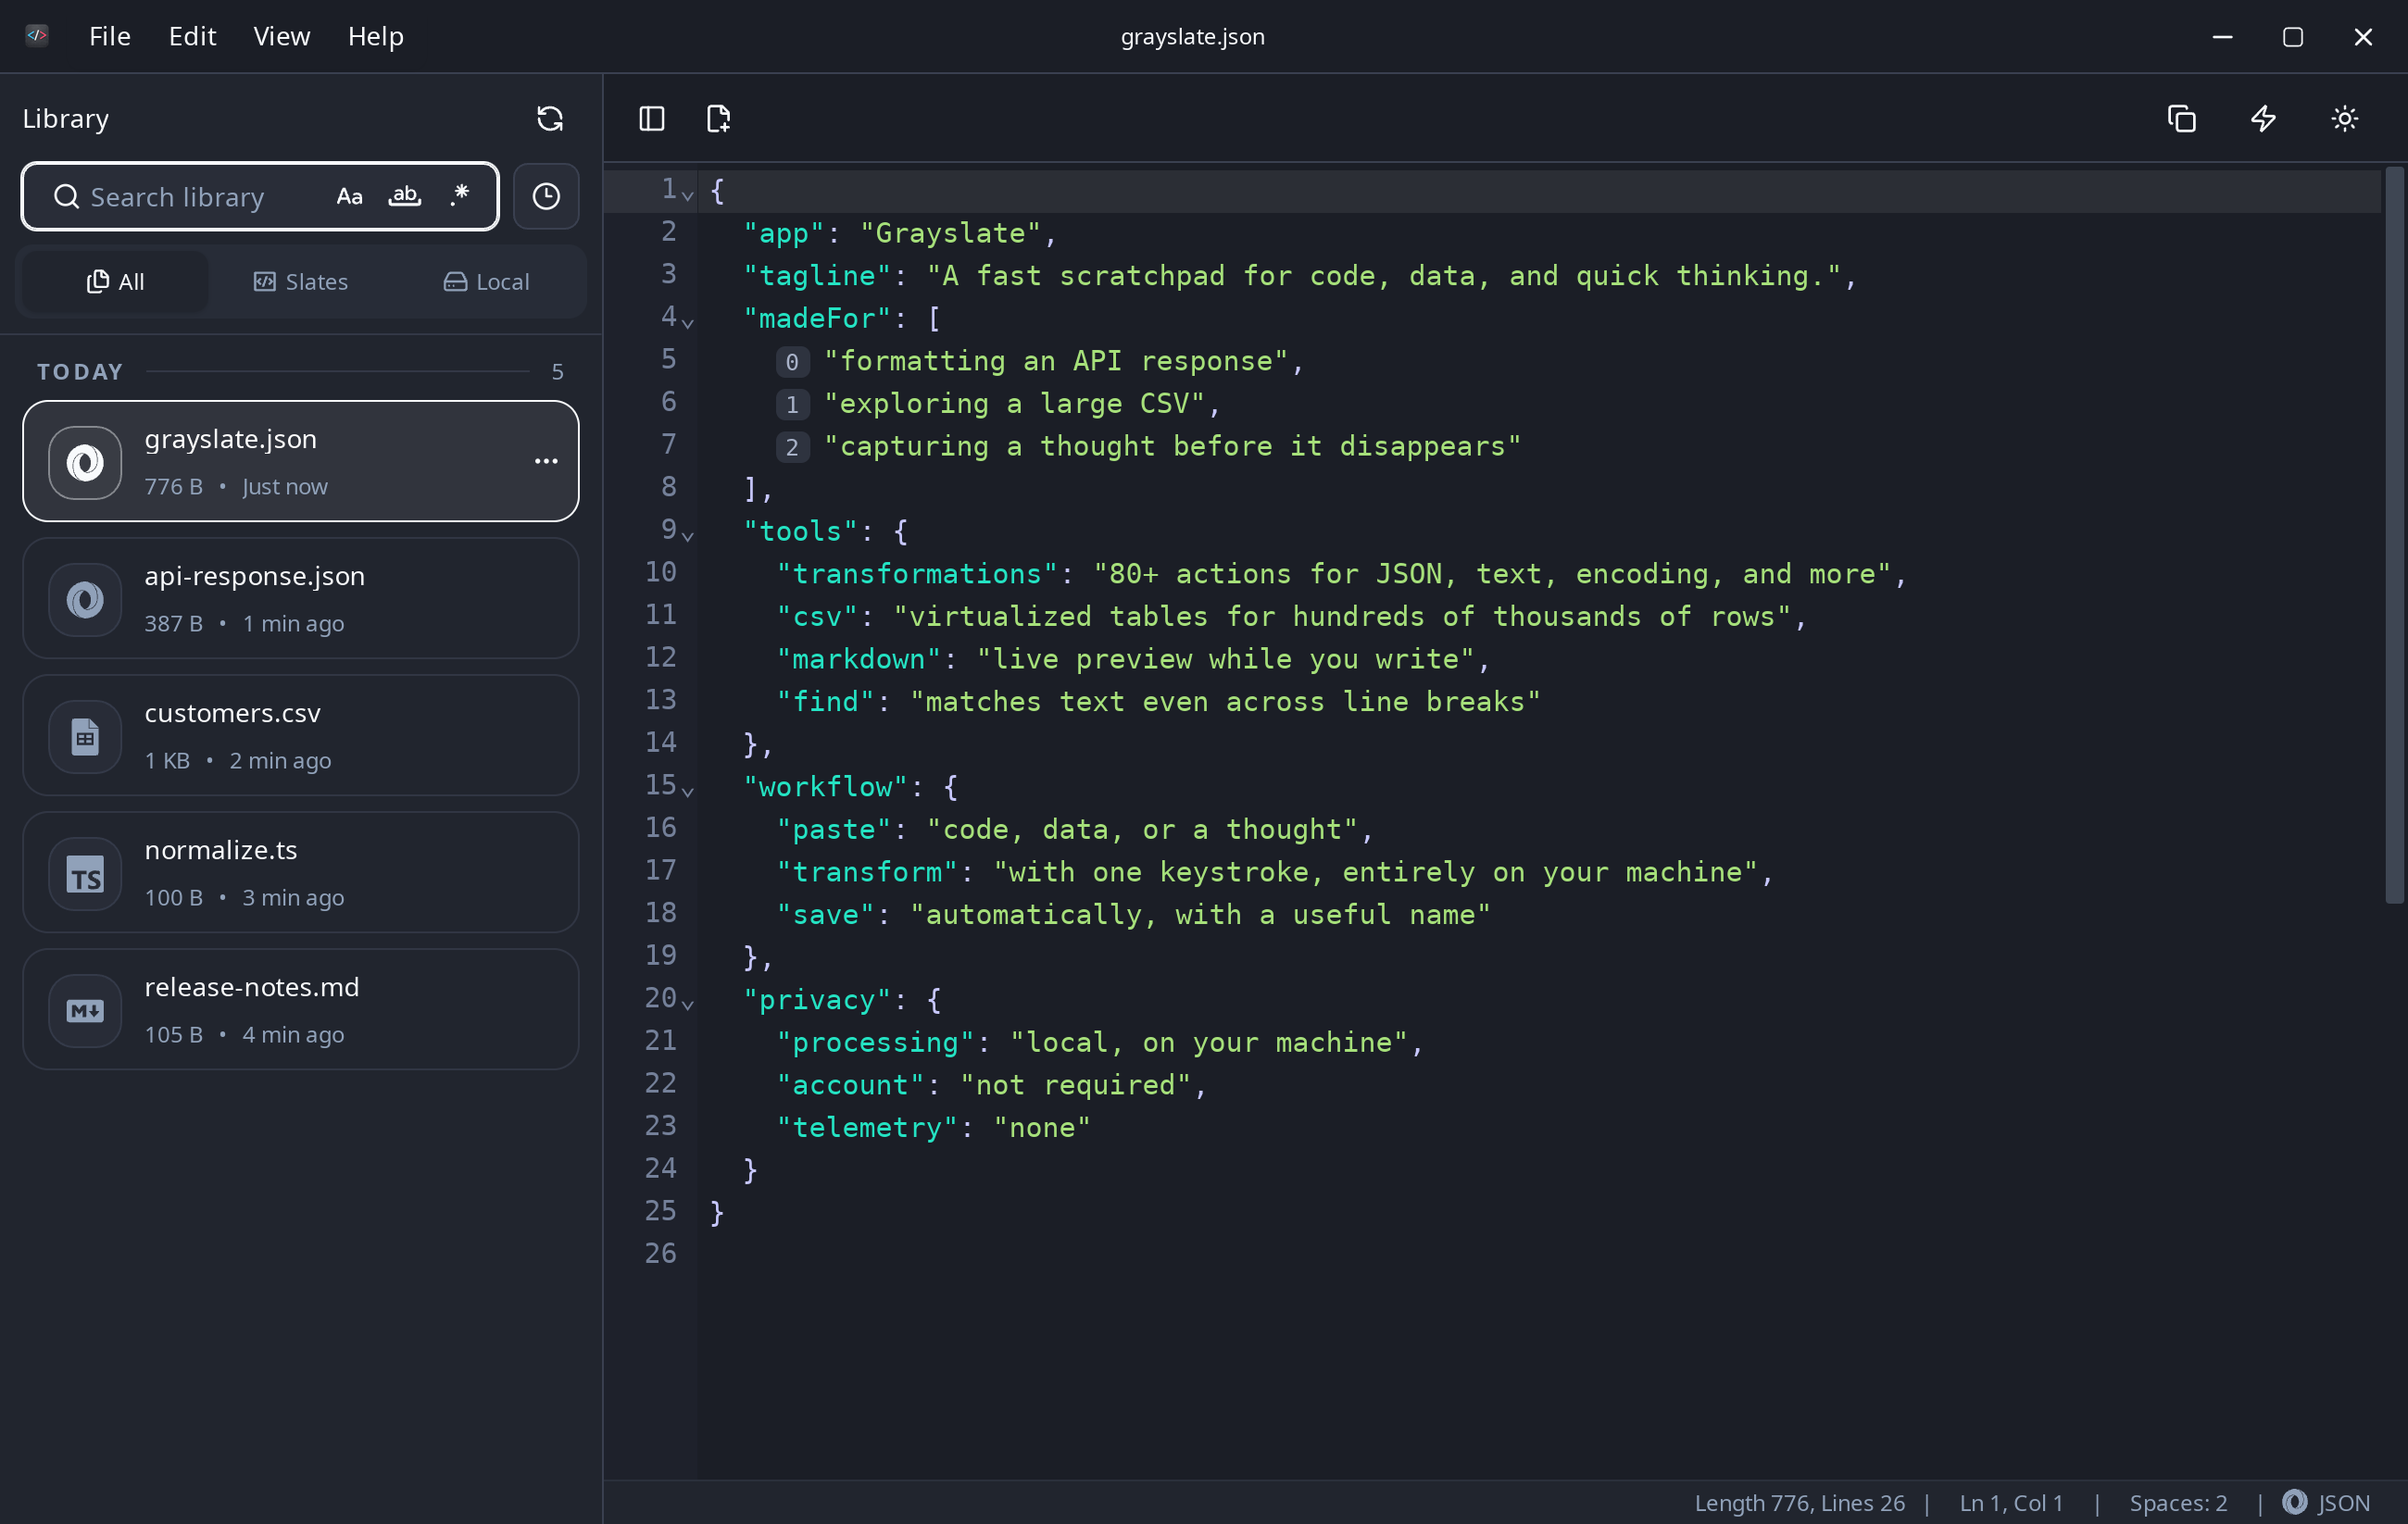Click the normalize.ts TypeScript icon
This screenshot has width=2408, height=1524.
coord(85,873)
